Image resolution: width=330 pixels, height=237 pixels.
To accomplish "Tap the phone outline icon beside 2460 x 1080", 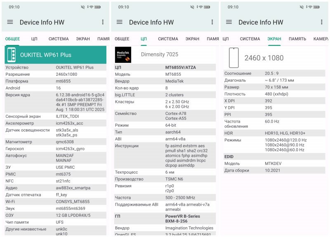I will click(x=233, y=58).
